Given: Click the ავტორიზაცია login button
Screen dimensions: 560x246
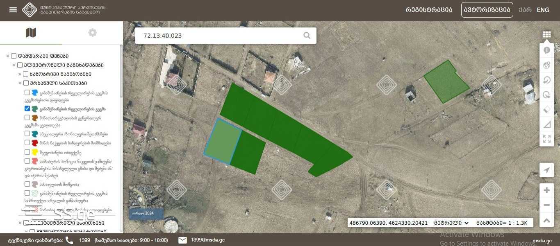Looking at the screenshot, I should click(487, 10).
